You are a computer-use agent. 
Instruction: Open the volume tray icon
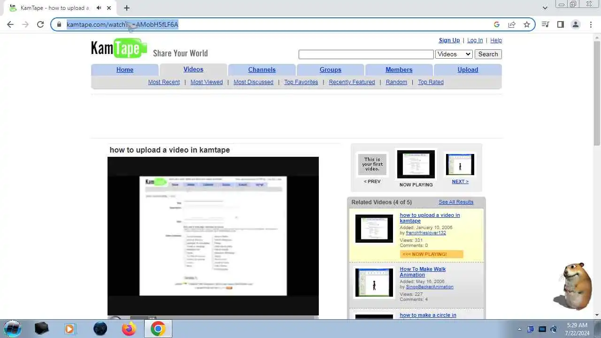pyautogui.click(x=554, y=329)
